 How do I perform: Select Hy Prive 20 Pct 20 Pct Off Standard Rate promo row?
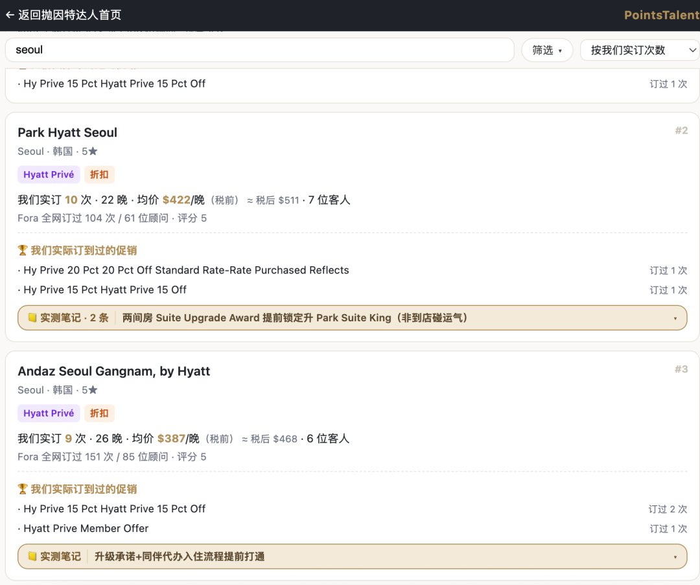(x=352, y=270)
